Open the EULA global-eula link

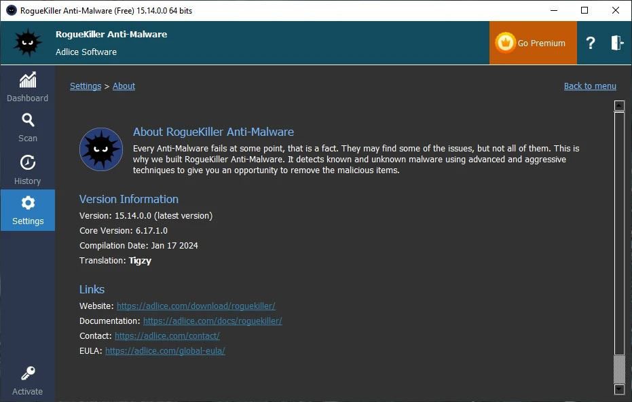[165, 351]
